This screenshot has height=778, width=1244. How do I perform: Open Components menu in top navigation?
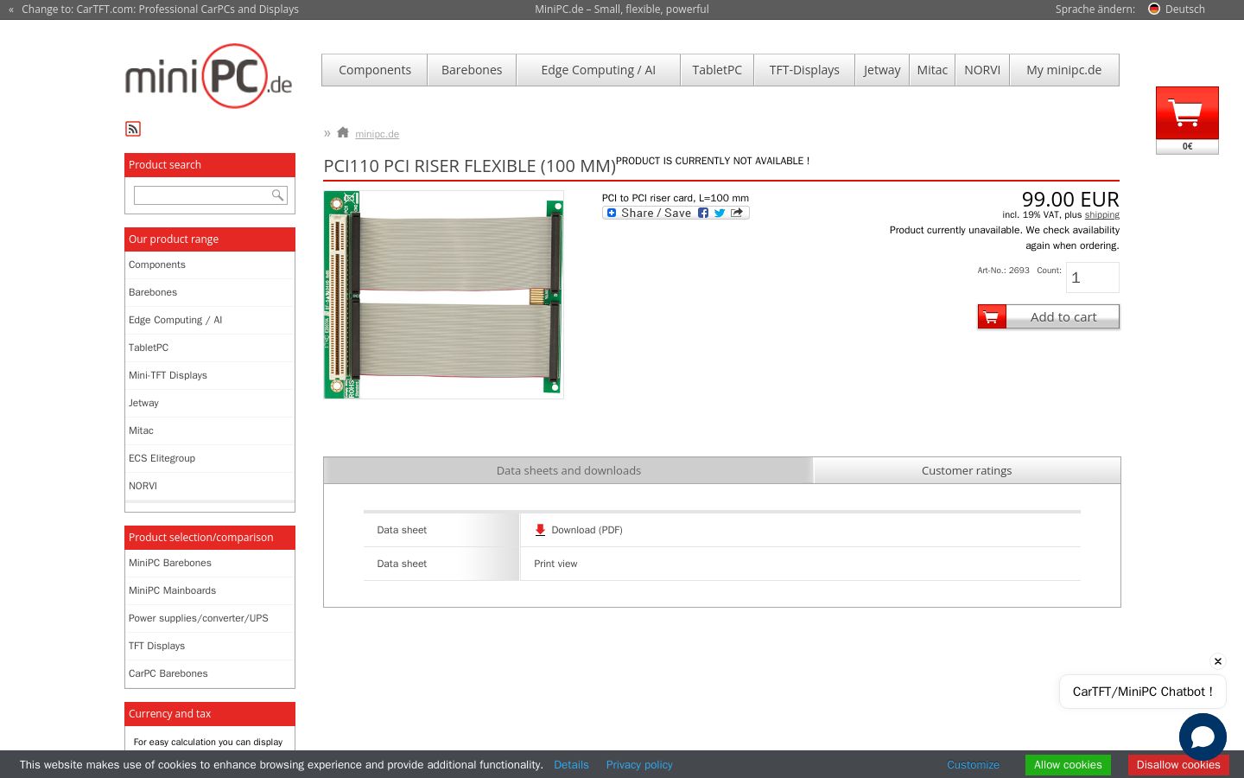tap(375, 70)
